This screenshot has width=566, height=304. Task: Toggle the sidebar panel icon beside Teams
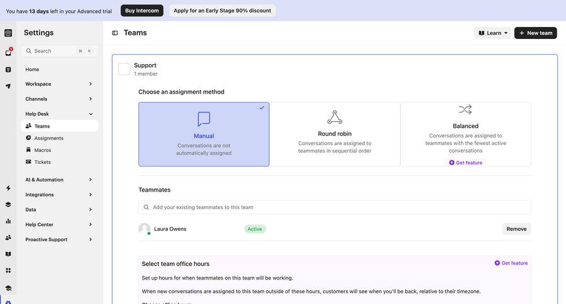115,33
